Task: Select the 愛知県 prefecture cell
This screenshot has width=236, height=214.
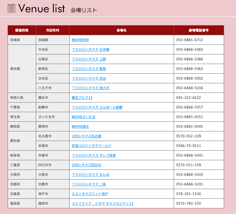Action: coord(22,141)
